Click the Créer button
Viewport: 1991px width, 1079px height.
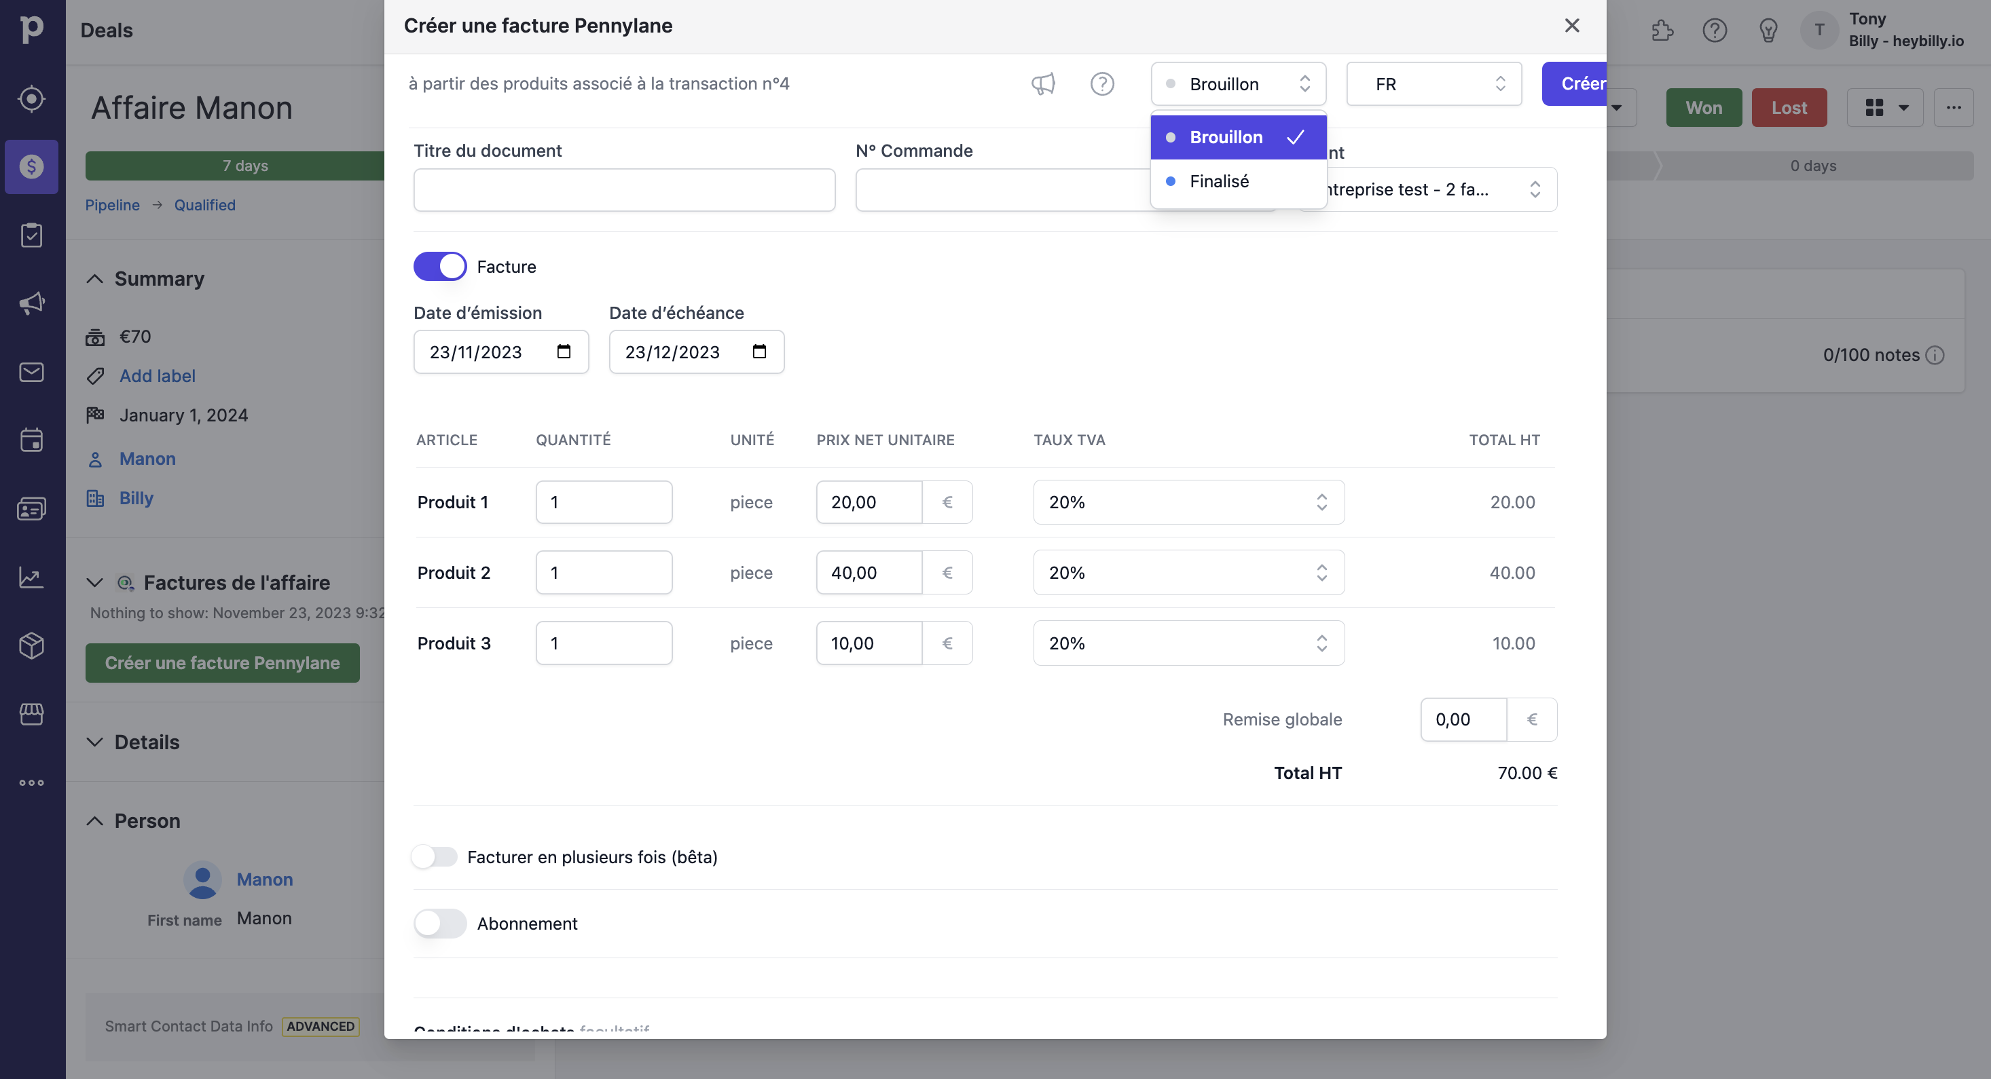(x=1575, y=83)
